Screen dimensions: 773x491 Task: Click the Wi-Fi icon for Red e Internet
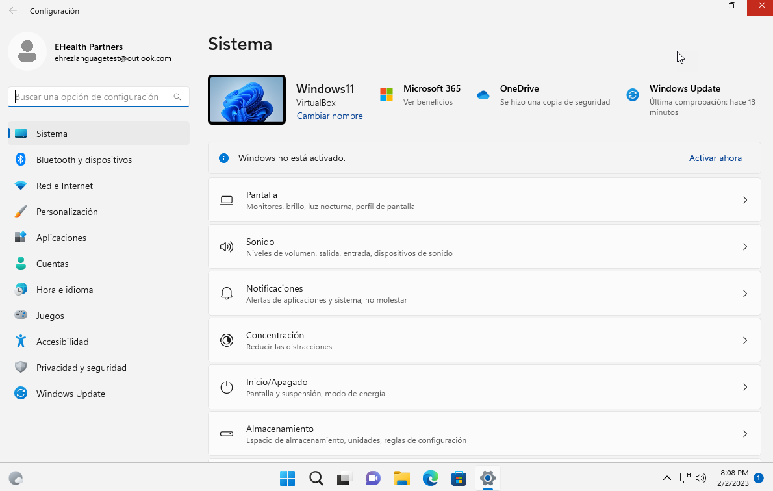click(21, 185)
